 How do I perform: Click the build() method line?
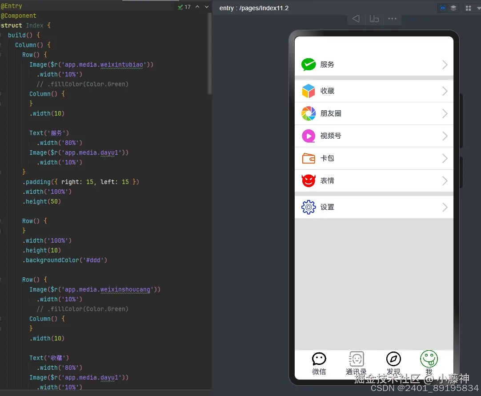(24, 35)
